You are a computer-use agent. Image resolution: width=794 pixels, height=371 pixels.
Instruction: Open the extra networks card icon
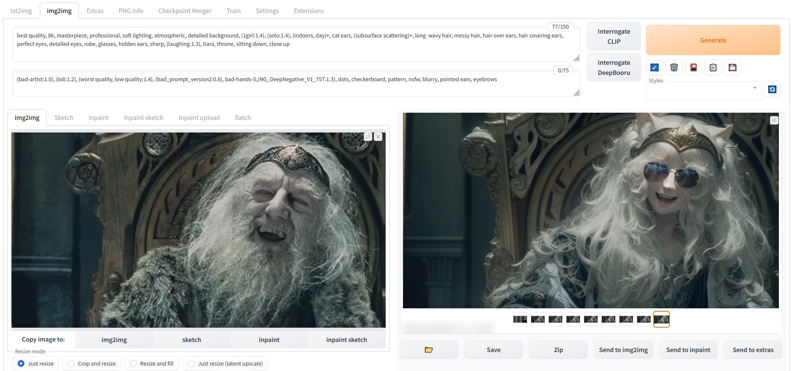[693, 67]
